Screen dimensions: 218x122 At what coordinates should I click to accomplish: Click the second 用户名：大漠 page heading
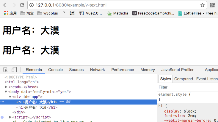coord(31,50)
